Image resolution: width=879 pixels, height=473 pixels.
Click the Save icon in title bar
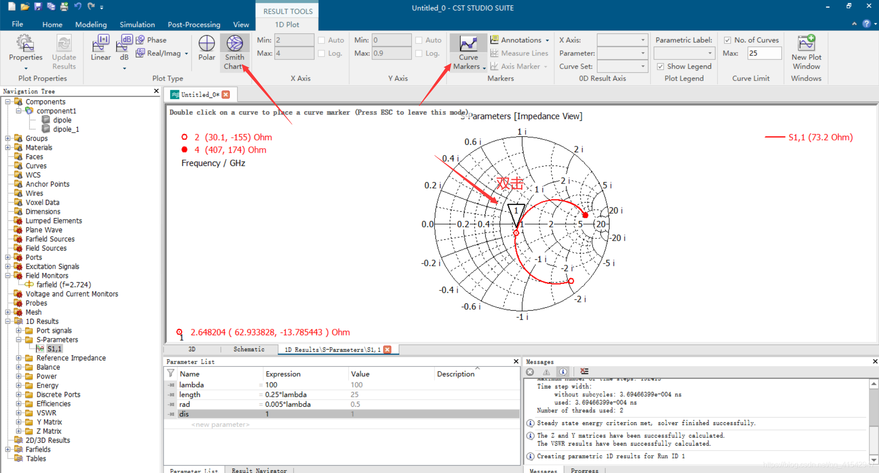pos(38,6)
